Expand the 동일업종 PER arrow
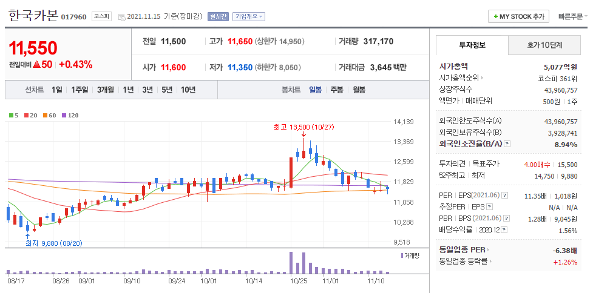Screen dimensions: 593x293 (x=488, y=249)
